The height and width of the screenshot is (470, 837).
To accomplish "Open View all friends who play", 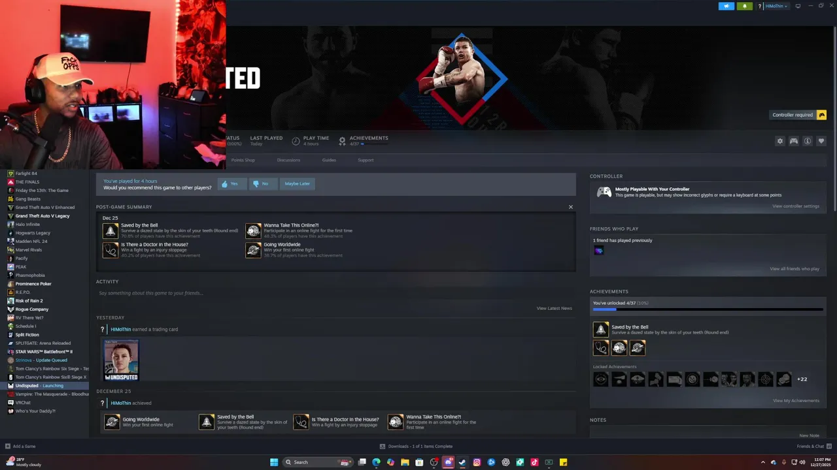I will click(x=794, y=269).
